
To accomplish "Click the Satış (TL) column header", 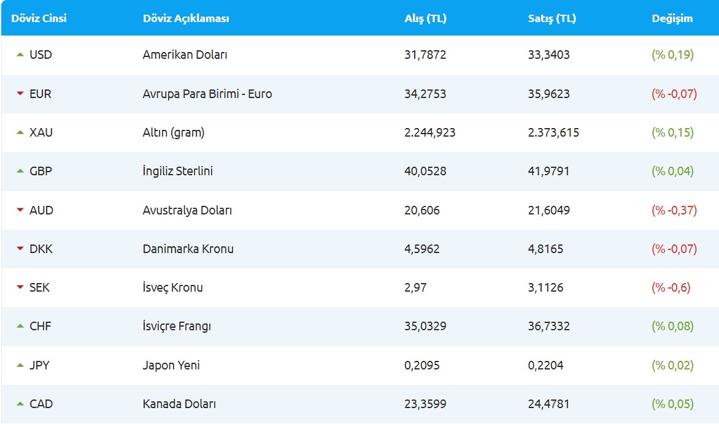I will 552,18.
